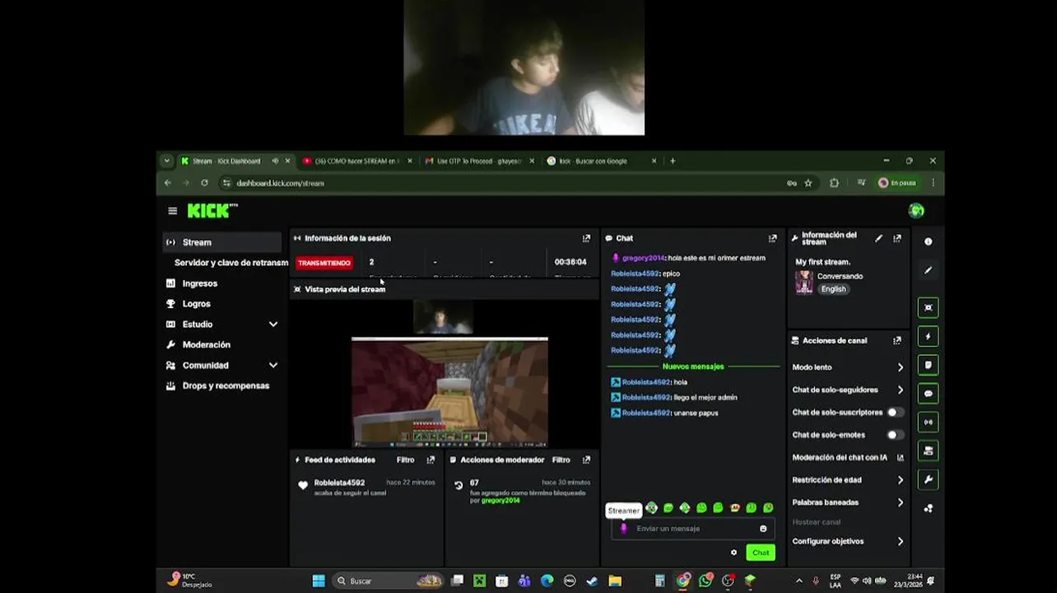Screen dimensions: 1057x593
Task: Enable Chat de solo-suscriptores toggle
Action: (894, 412)
